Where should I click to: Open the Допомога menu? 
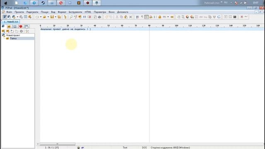point(123,12)
